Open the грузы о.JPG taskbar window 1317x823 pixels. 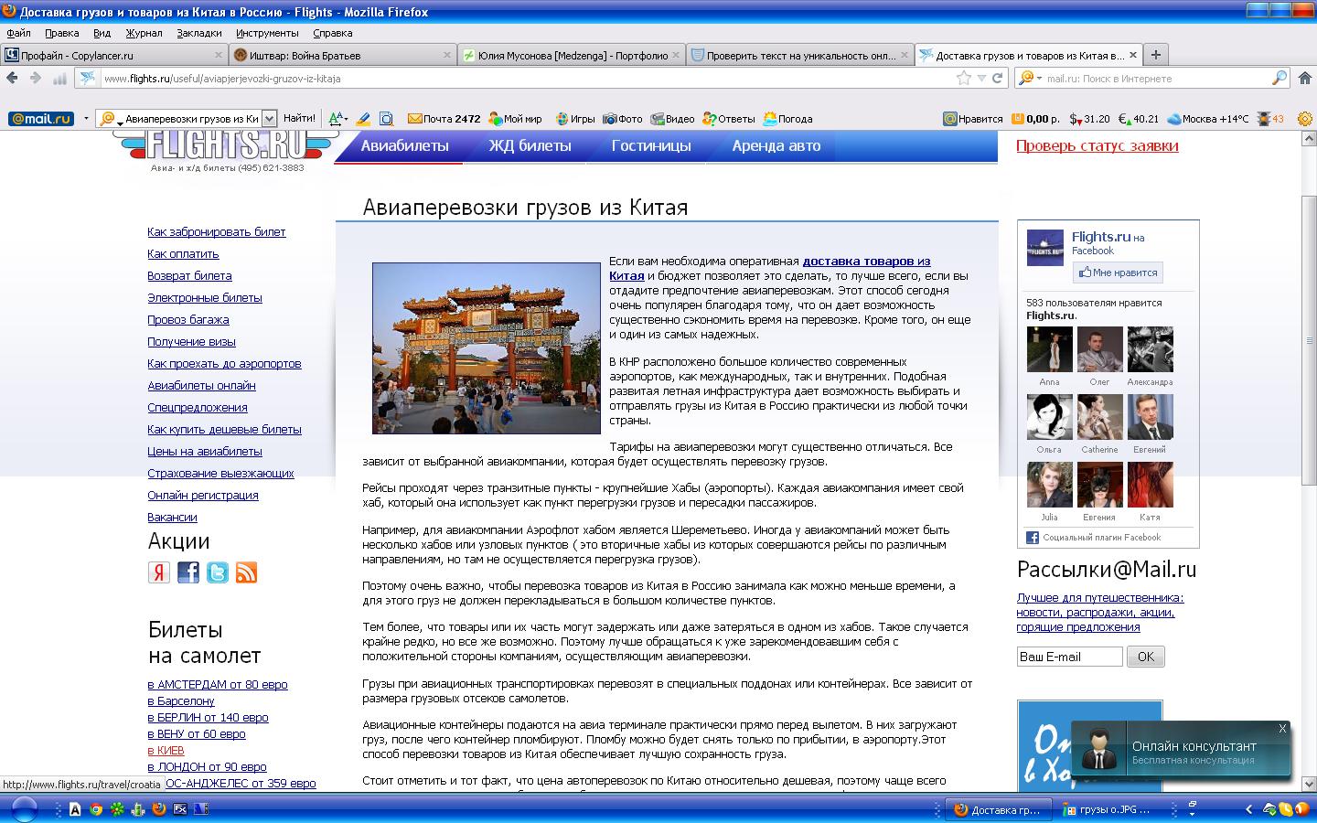1108,809
